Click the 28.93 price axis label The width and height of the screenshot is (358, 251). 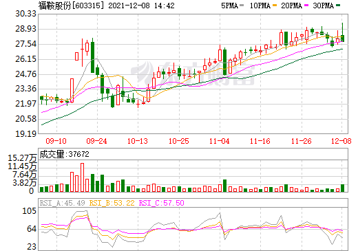coord(26,29)
